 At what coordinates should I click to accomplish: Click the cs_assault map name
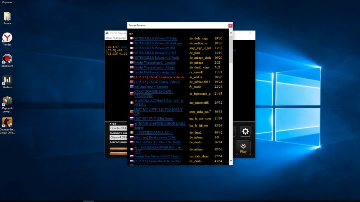[196, 72]
